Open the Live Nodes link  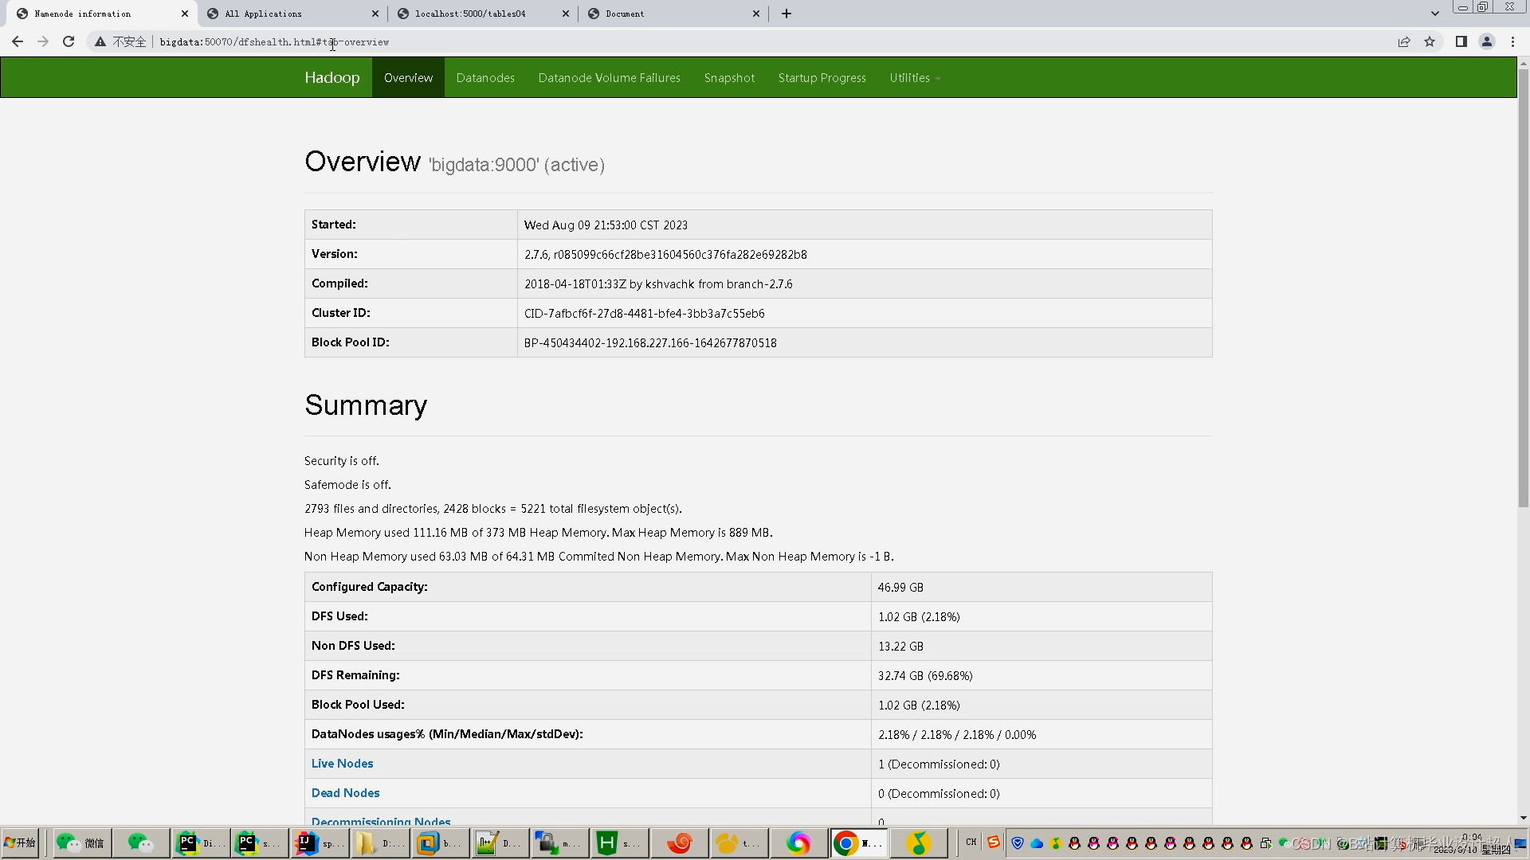342,763
